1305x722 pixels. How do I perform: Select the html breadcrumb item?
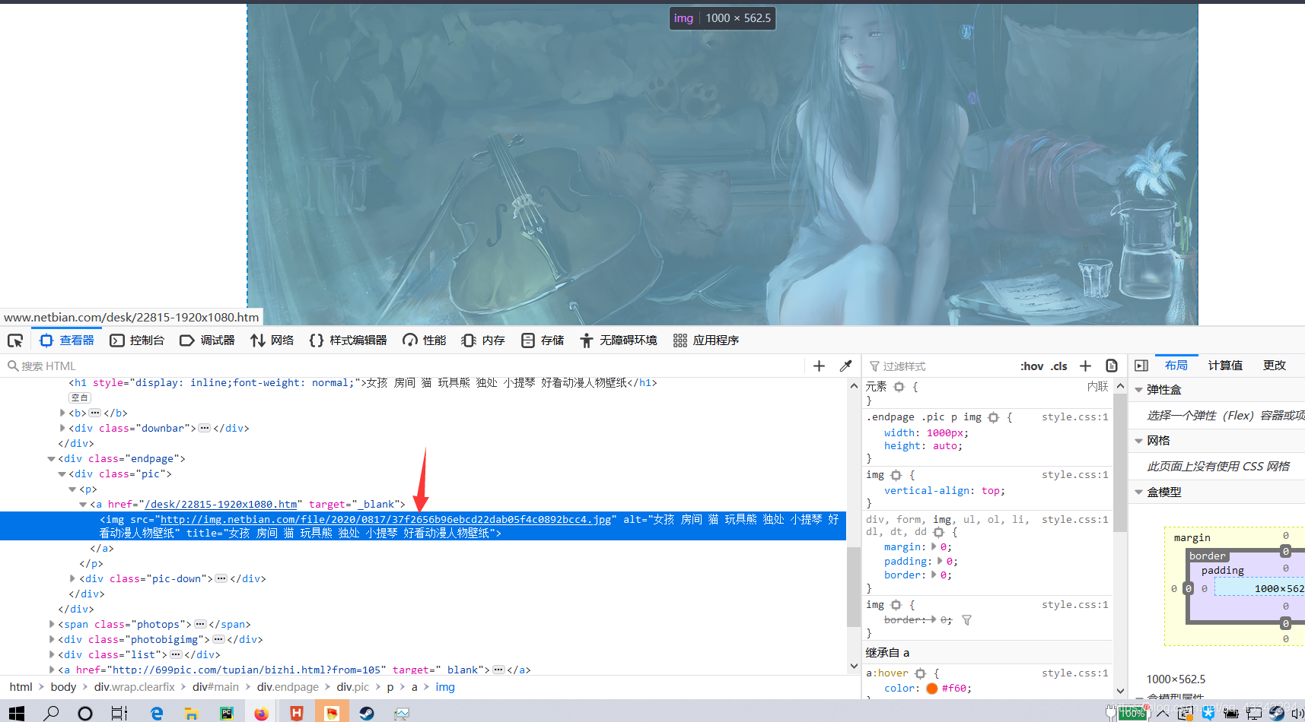click(21, 687)
